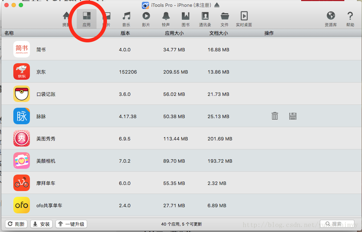Focus the 搜索 search field
362x232 pixels.
pyautogui.click(x=337, y=224)
